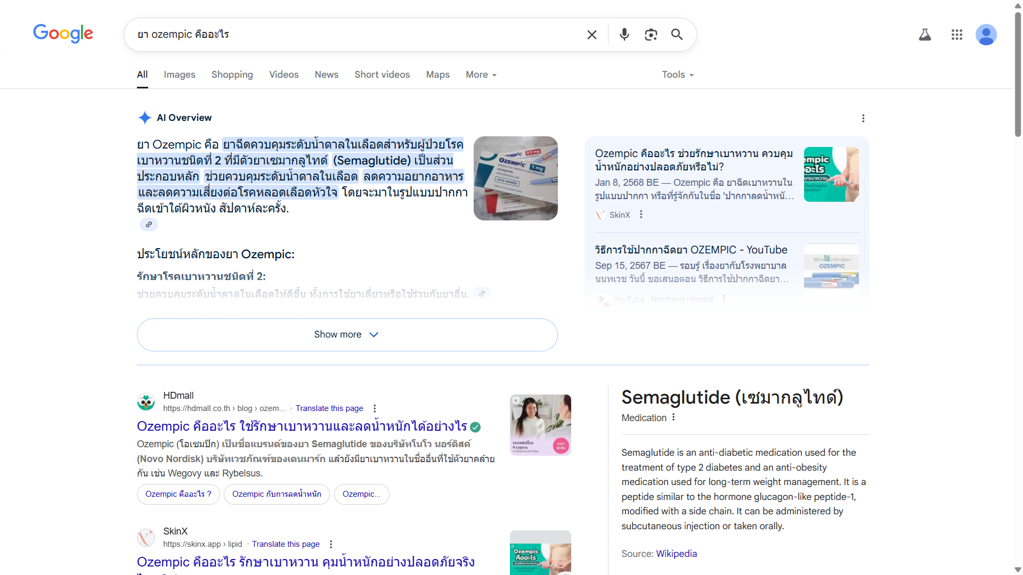Click 'ประโยชน์หลักของยา Ozempic:' heading
This screenshot has width=1023, height=575.
click(216, 254)
